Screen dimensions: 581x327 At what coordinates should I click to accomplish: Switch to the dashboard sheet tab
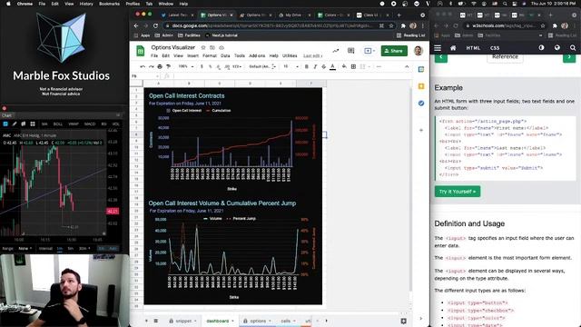click(x=218, y=321)
